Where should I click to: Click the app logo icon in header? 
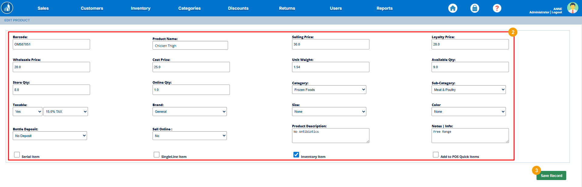[7, 8]
